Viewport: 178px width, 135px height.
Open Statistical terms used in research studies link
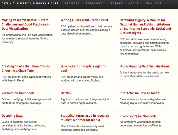pyautogui.click(x=85, y=118)
